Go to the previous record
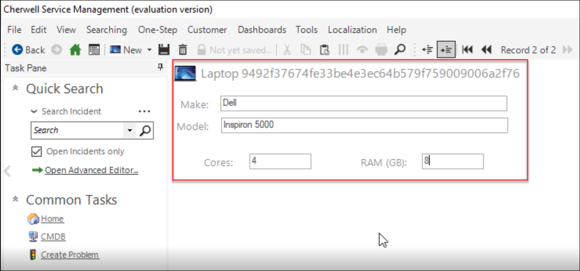The image size is (580, 271). [487, 50]
